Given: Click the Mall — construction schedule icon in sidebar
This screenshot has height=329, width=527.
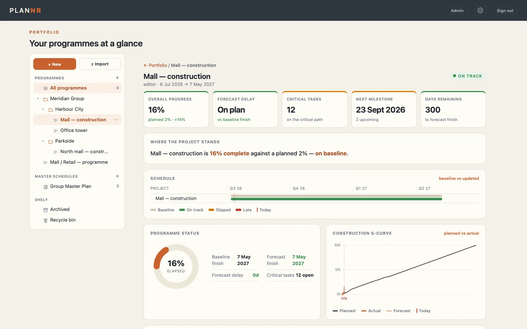Looking at the screenshot, I should point(56,120).
